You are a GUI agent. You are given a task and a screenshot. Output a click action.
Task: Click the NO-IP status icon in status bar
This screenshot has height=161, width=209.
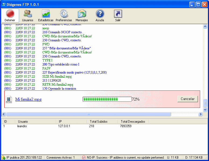click(84, 158)
